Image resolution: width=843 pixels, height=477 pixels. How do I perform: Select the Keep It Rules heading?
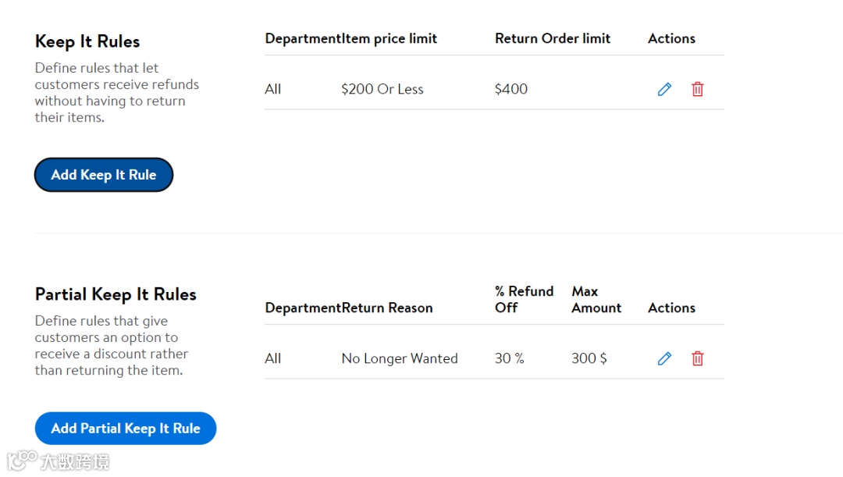(x=87, y=41)
